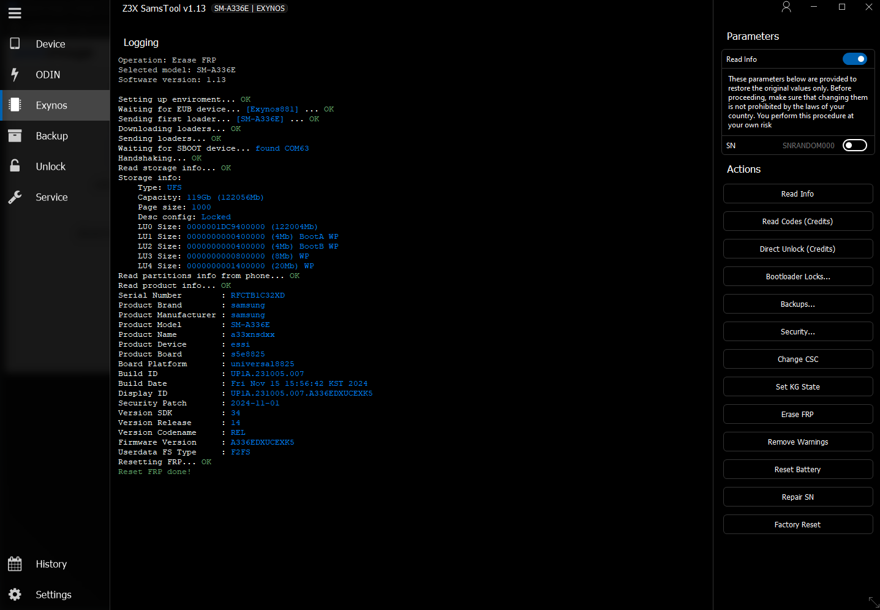This screenshot has height=610, width=880.
Task: Open the Settings page
Action: pos(55,595)
